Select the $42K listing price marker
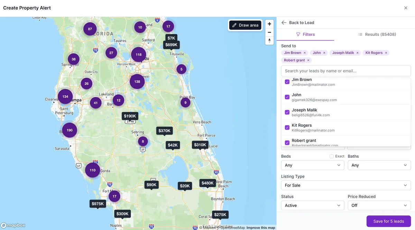 tap(173, 145)
